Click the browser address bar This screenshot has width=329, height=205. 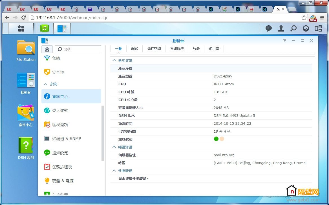coord(113,17)
